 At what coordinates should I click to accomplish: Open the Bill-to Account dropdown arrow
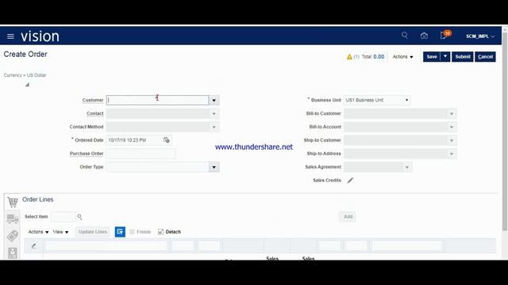coord(452,127)
